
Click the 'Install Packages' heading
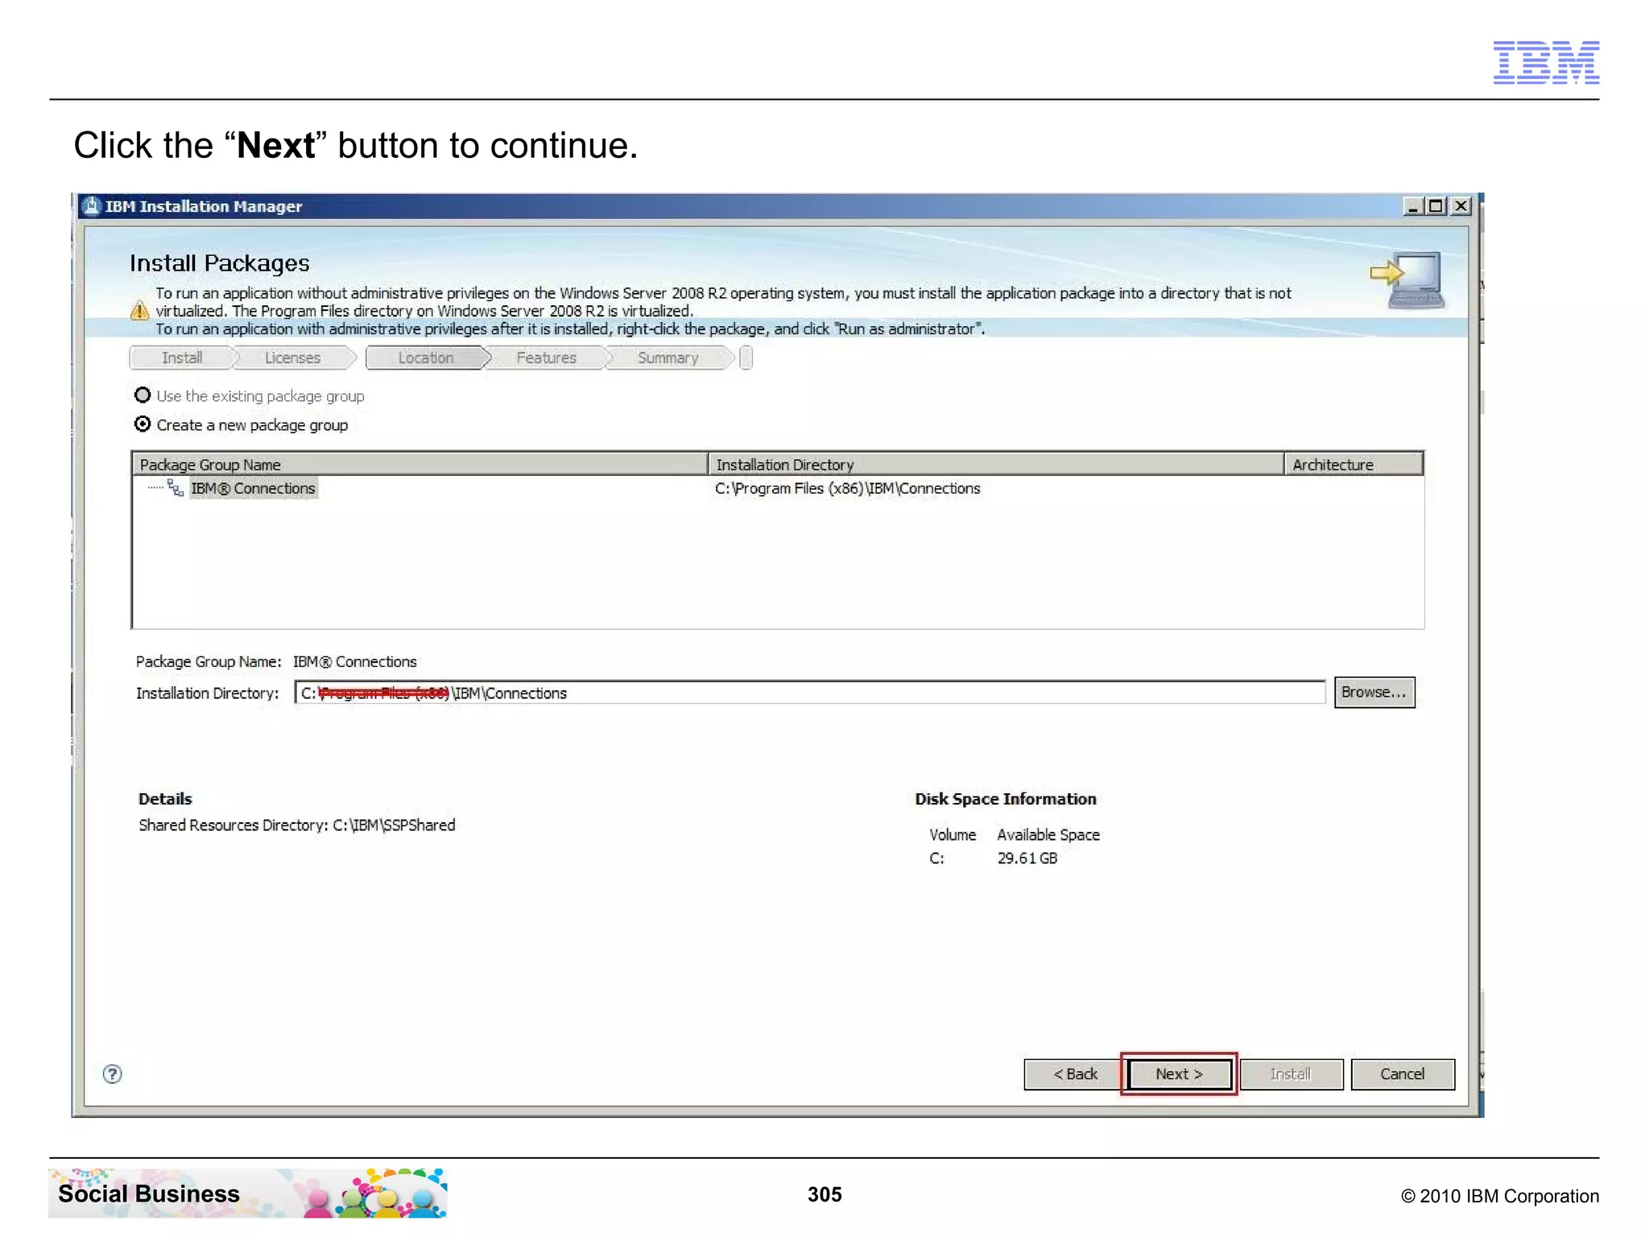[x=220, y=263]
